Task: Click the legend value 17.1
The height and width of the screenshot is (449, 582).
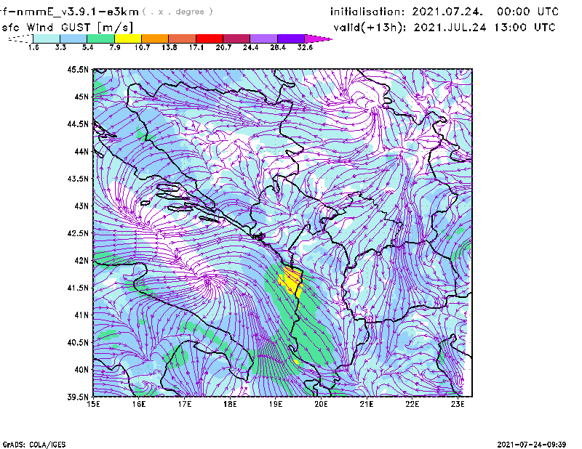Action: point(196,47)
